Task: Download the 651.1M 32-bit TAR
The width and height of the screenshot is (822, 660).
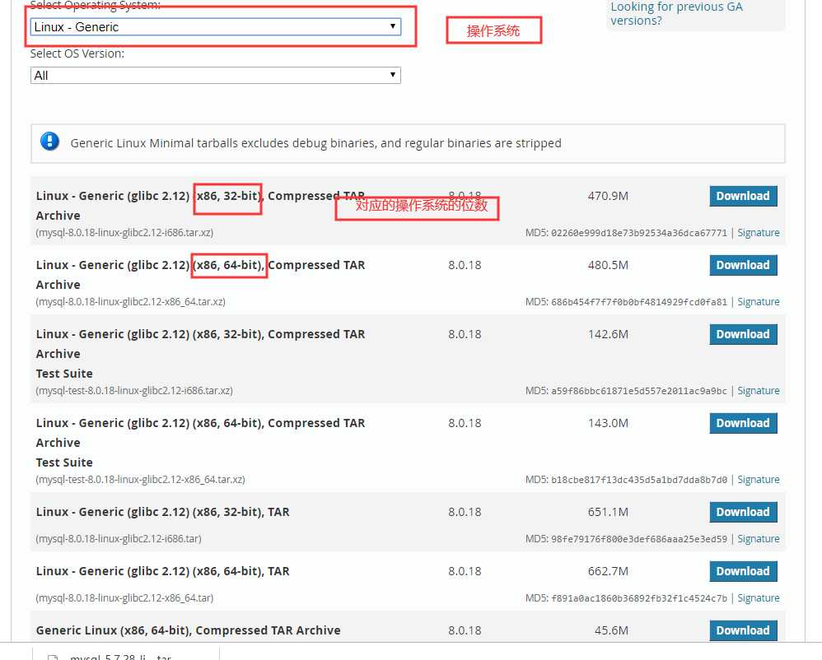Action: (x=743, y=512)
